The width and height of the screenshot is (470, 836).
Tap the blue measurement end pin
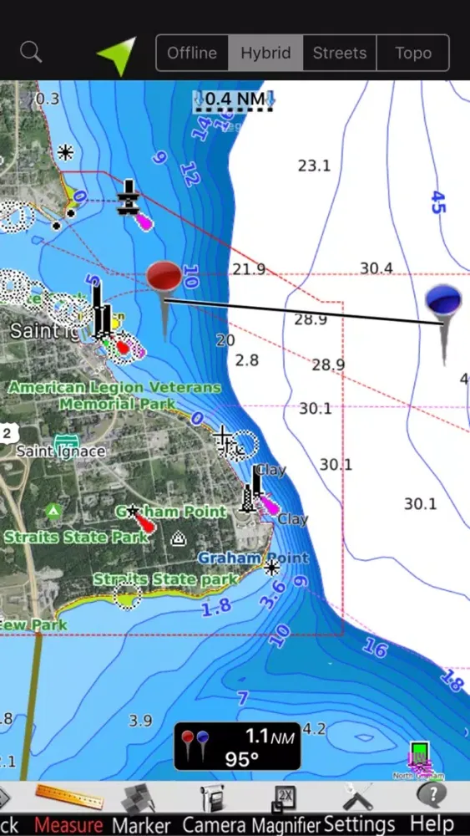[x=444, y=324]
